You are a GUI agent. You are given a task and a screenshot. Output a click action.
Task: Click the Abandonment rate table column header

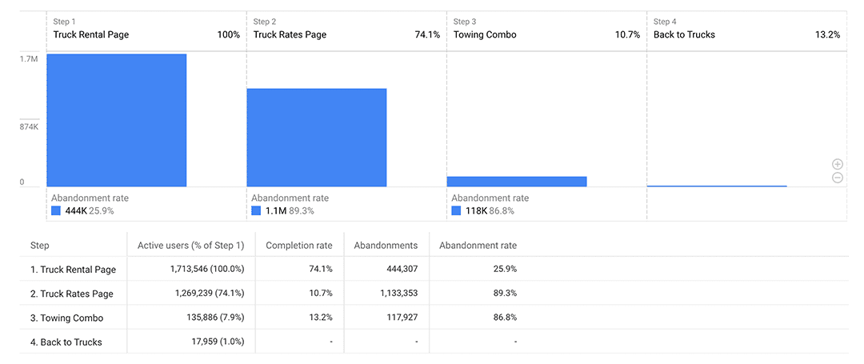[x=478, y=246]
